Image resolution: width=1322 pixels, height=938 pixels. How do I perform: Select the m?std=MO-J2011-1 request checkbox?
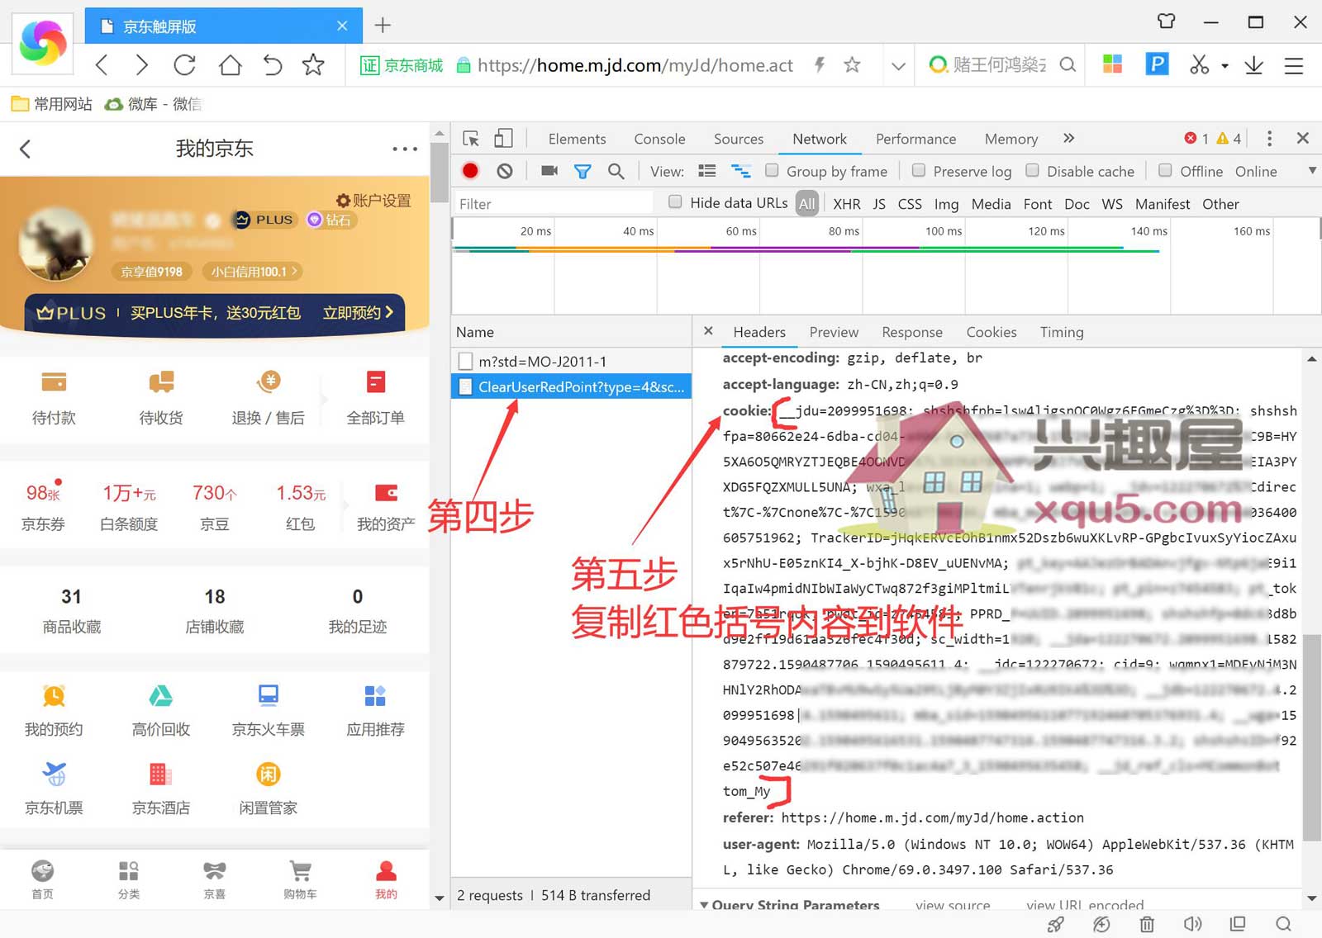click(x=465, y=361)
